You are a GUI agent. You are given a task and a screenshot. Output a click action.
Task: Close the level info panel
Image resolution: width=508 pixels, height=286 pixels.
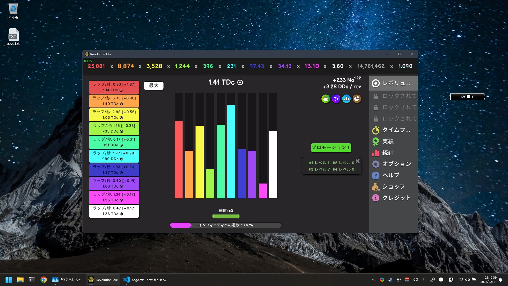pos(357,161)
